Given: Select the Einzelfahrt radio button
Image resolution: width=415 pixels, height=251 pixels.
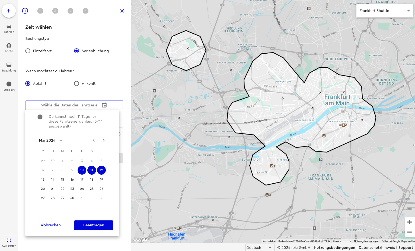Looking at the screenshot, I should point(28,51).
